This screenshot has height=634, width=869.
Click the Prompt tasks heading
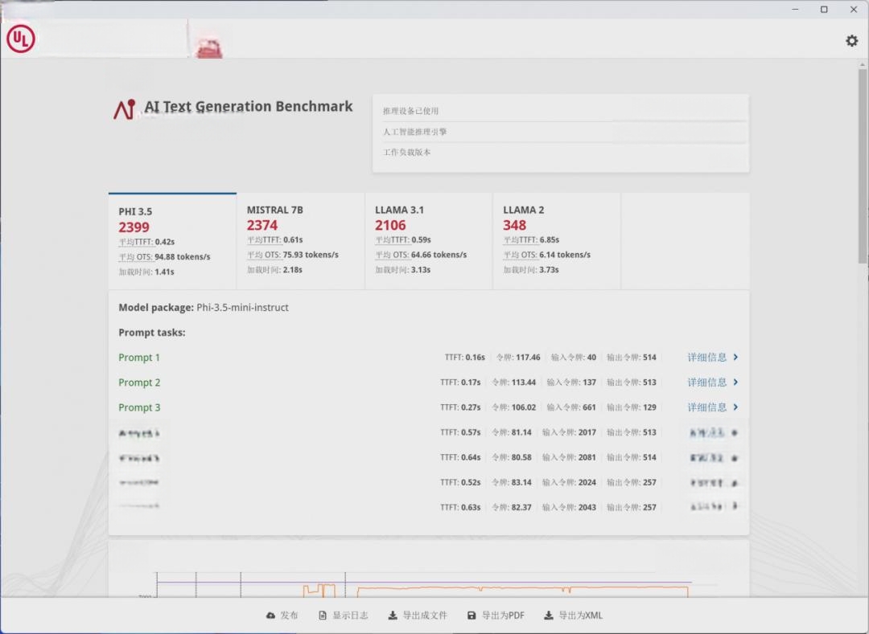tap(152, 333)
